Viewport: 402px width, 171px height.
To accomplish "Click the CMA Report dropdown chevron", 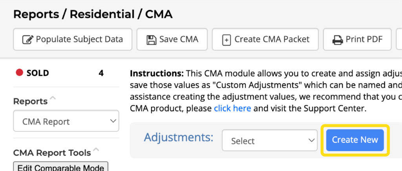I will [x=113, y=121].
